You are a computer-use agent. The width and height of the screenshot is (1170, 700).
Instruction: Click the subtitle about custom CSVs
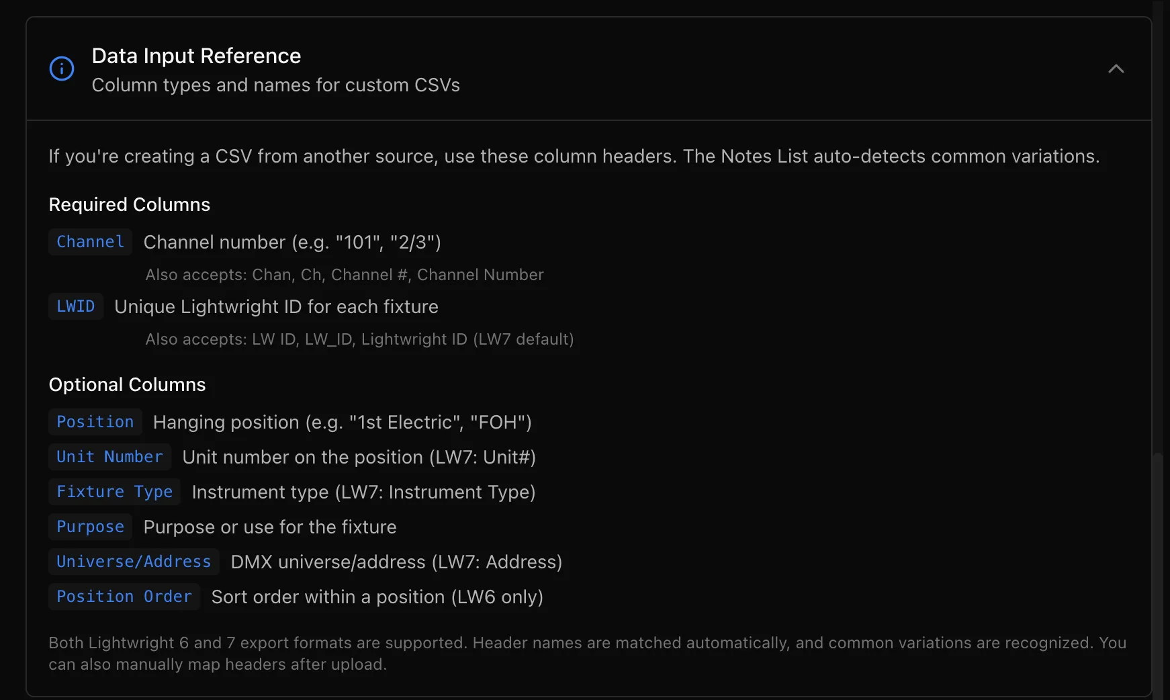point(276,85)
